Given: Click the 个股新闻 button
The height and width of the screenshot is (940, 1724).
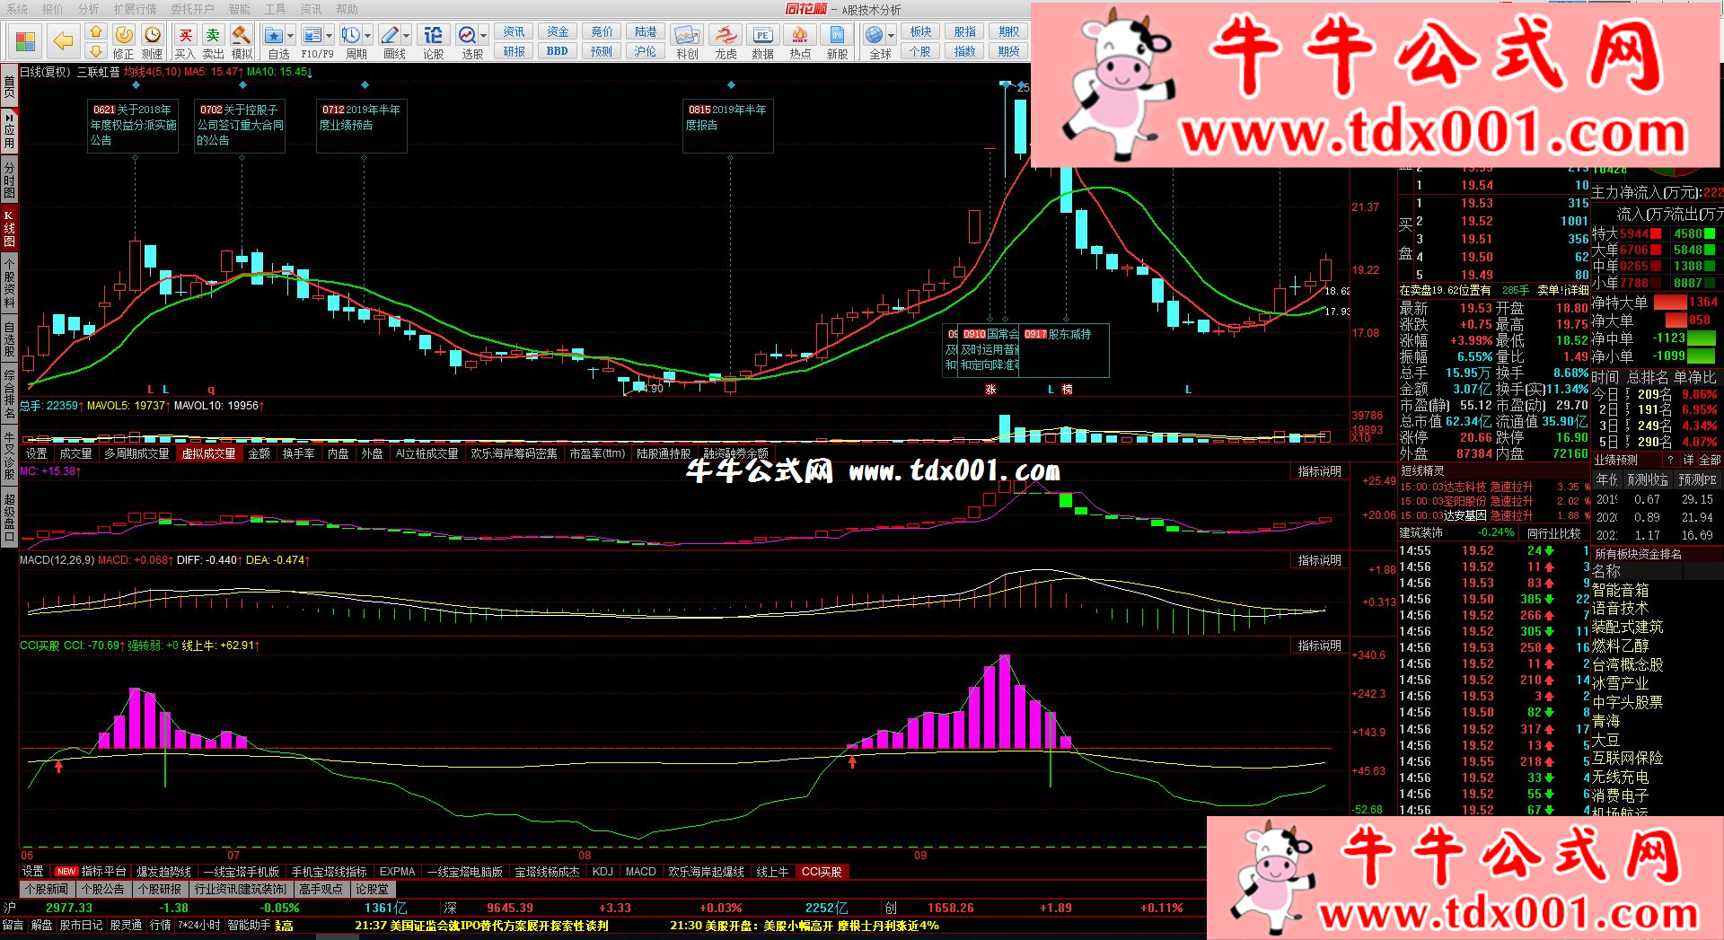Looking at the screenshot, I should 46,889.
